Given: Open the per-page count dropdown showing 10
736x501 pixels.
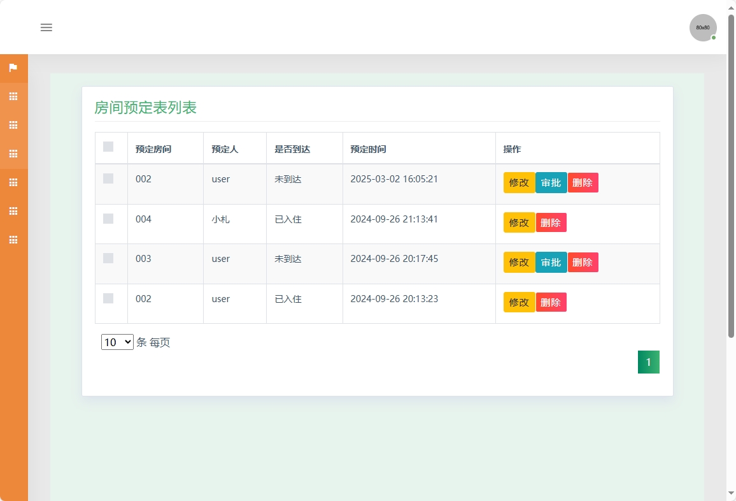Looking at the screenshot, I should (x=117, y=342).
